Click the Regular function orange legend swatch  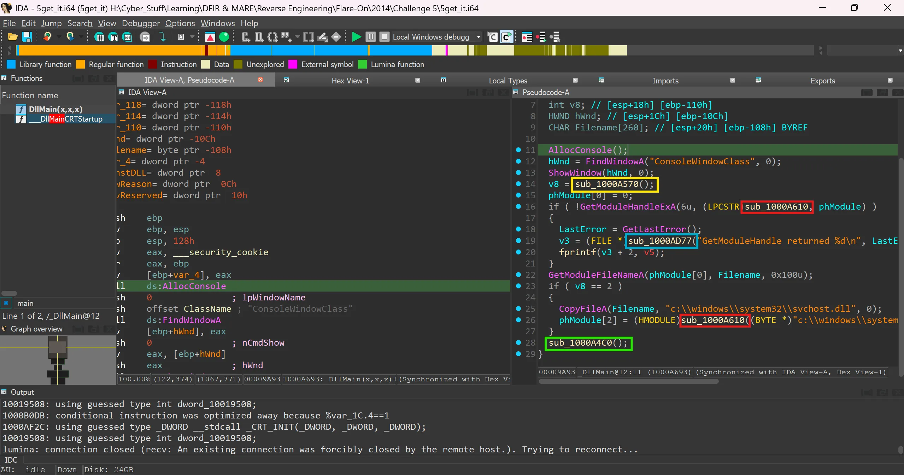click(x=81, y=64)
